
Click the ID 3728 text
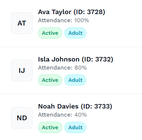click(x=89, y=12)
